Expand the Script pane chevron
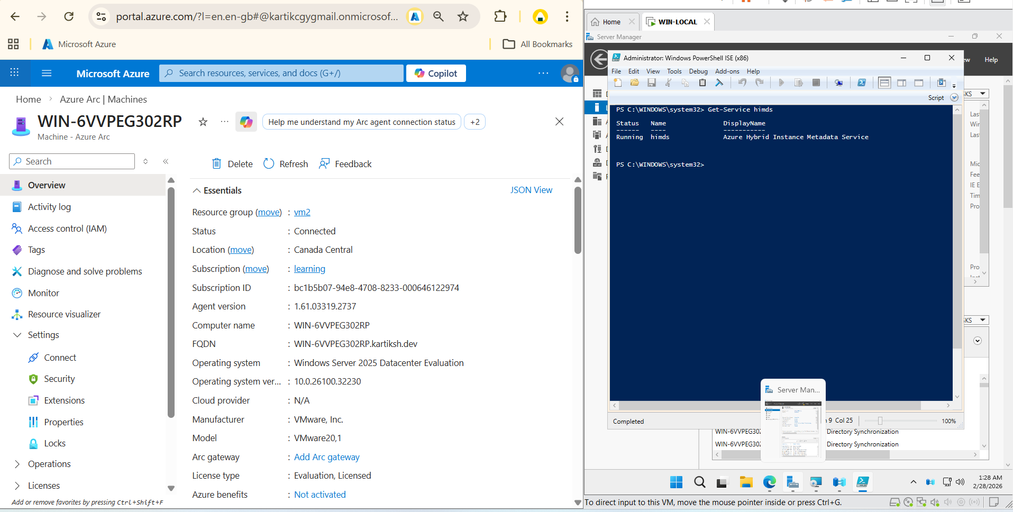 pyautogui.click(x=954, y=97)
